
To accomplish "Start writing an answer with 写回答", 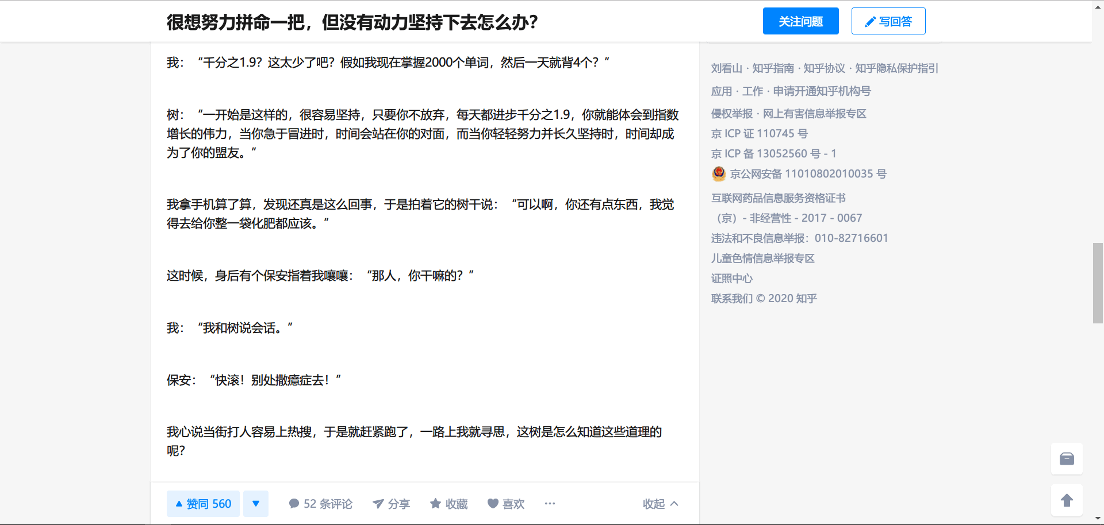I will [x=888, y=21].
